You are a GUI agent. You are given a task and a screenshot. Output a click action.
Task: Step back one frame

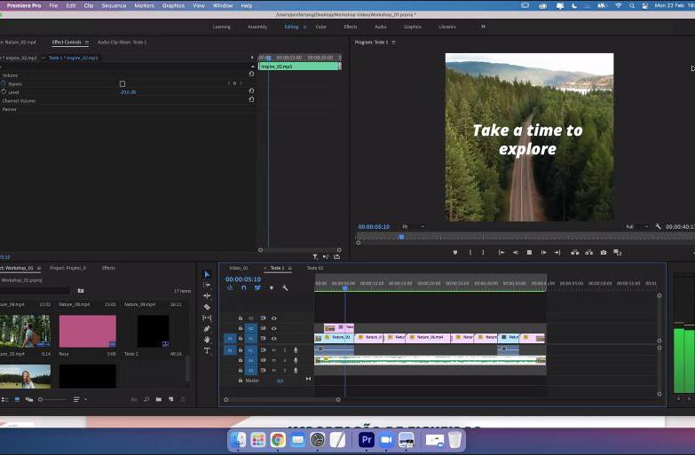(x=516, y=253)
